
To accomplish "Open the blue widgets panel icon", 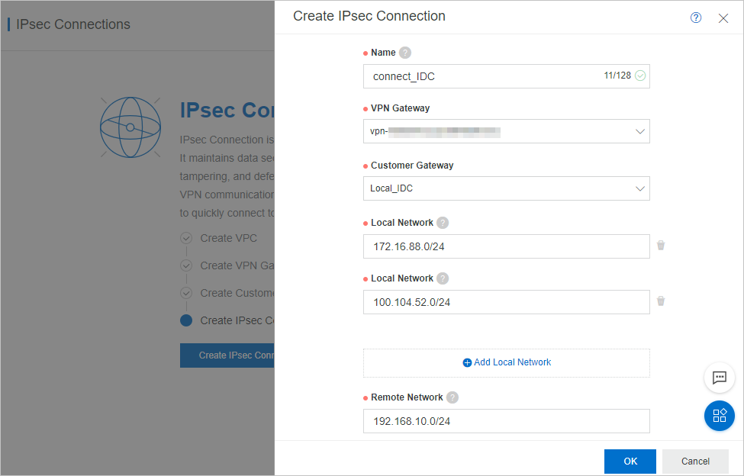I will 719,416.
